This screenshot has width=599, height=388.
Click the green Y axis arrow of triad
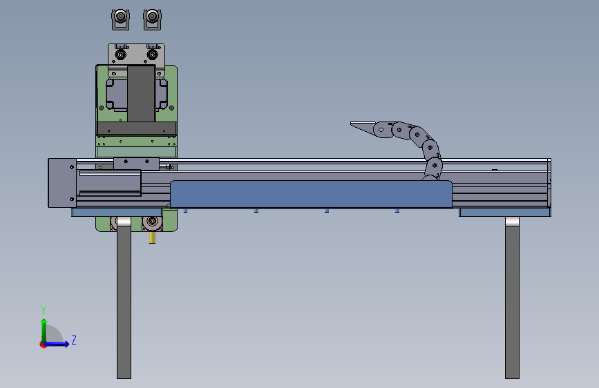(x=44, y=330)
